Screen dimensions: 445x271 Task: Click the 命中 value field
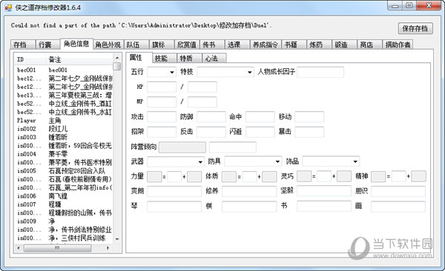260,116
